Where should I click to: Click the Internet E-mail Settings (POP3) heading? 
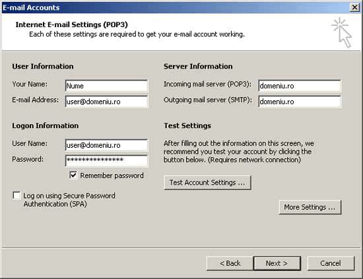(x=71, y=24)
